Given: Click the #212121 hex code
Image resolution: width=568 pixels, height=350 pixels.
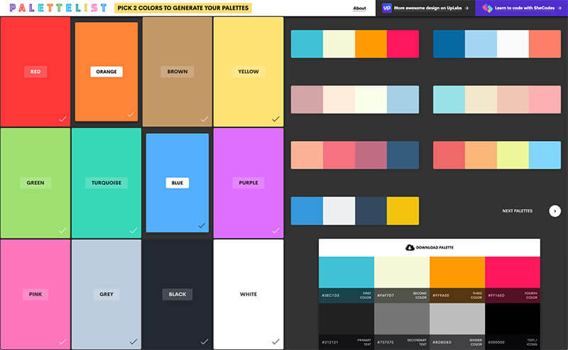Looking at the screenshot, I should point(330,342).
